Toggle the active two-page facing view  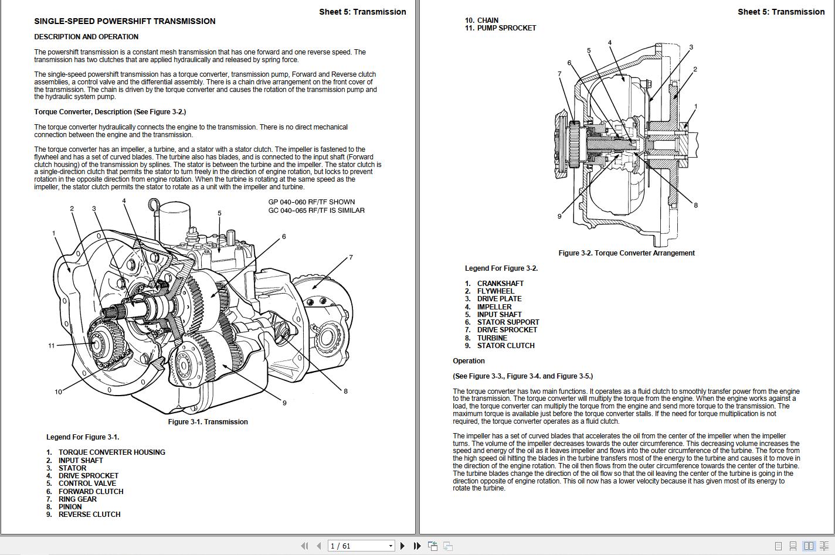pos(809,546)
